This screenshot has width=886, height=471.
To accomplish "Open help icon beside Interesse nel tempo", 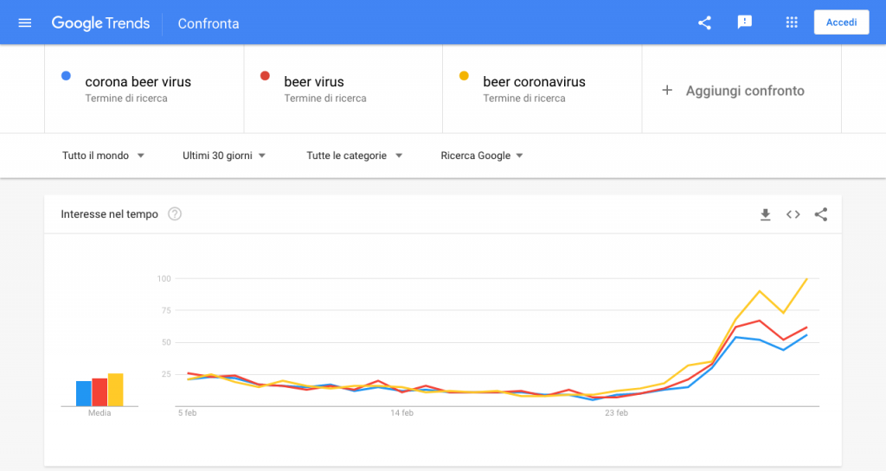I will coord(175,214).
